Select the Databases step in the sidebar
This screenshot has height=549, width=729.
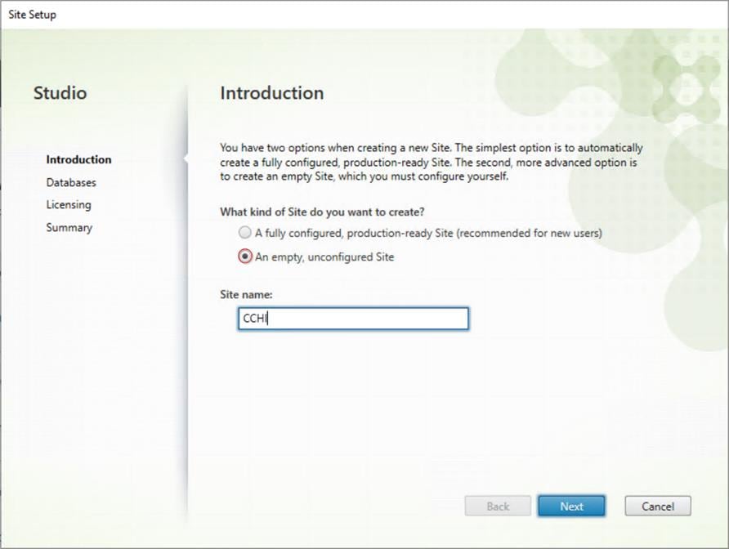pyautogui.click(x=70, y=182)
